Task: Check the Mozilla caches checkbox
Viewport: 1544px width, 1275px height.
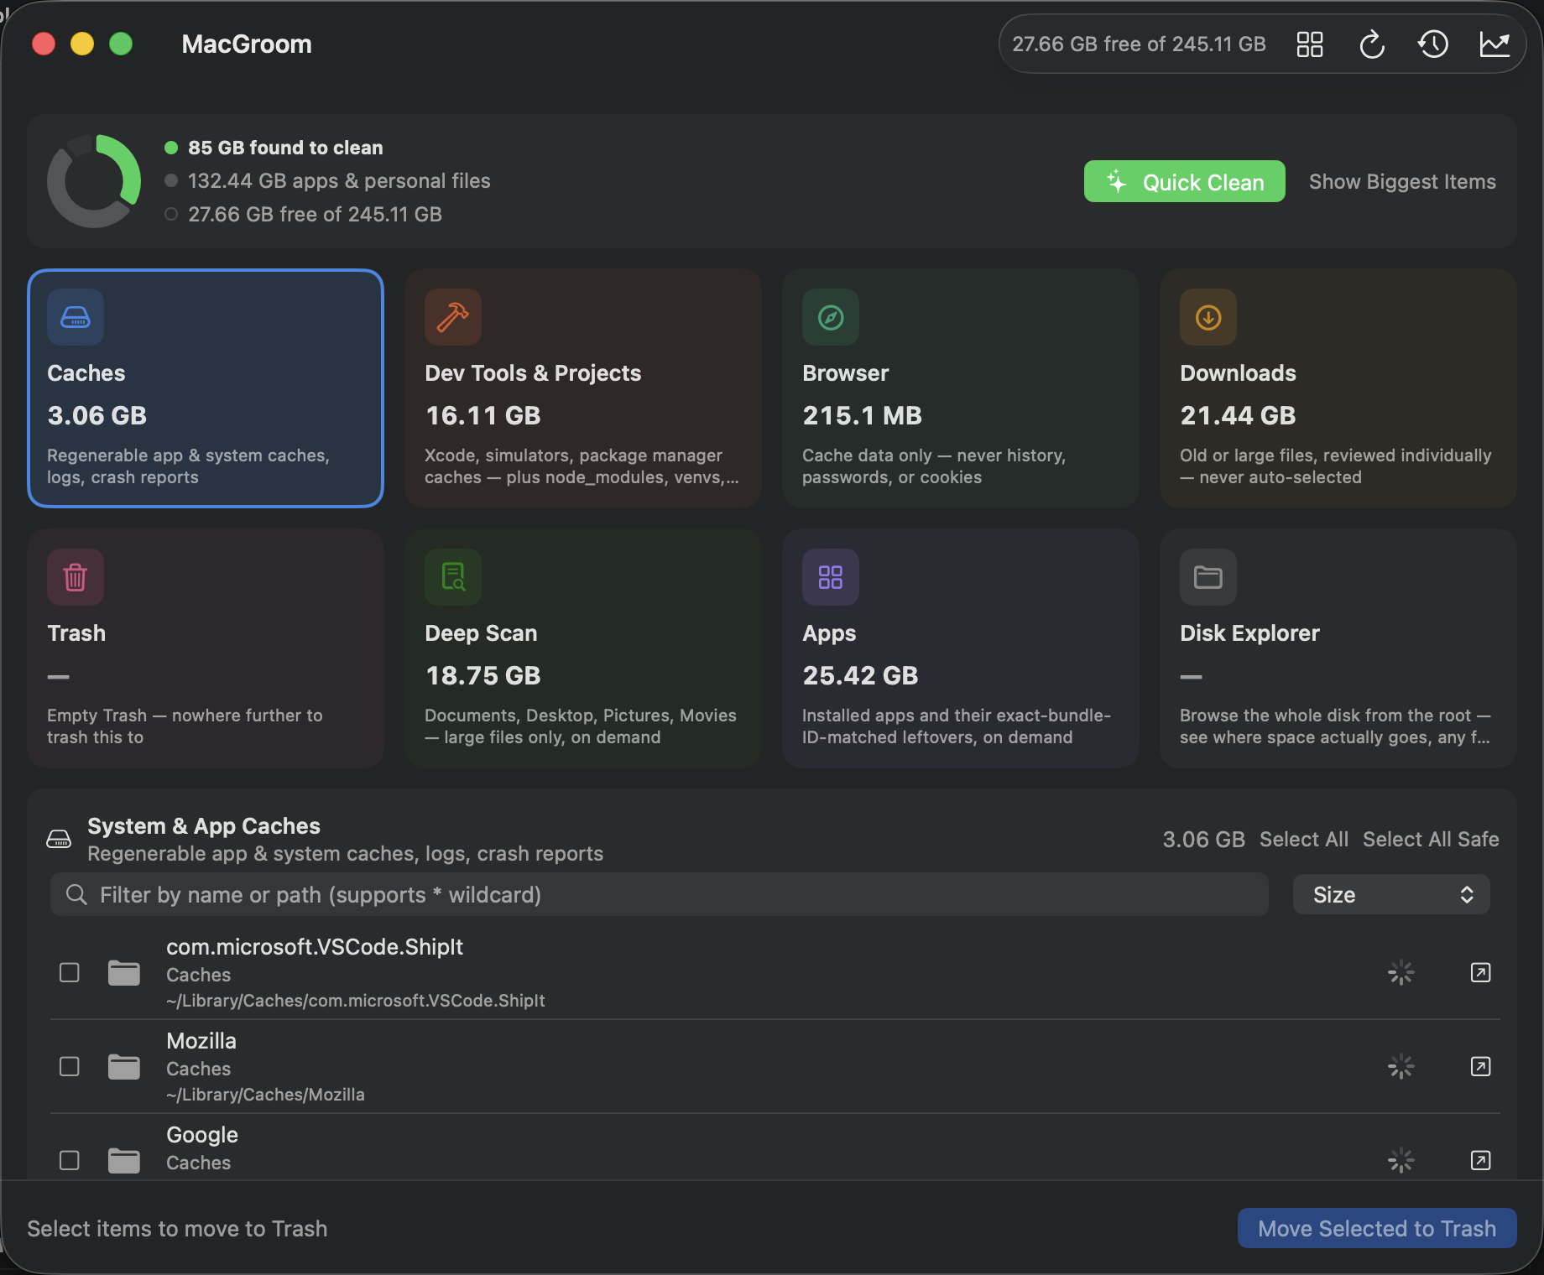Action: click(70, 1066)
